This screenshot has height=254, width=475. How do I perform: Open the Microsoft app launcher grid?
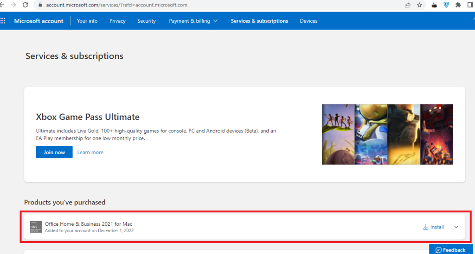[x=3, y=21]
